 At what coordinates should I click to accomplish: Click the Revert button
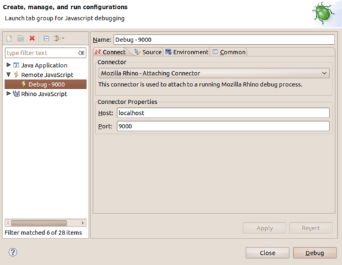point(311,228)
